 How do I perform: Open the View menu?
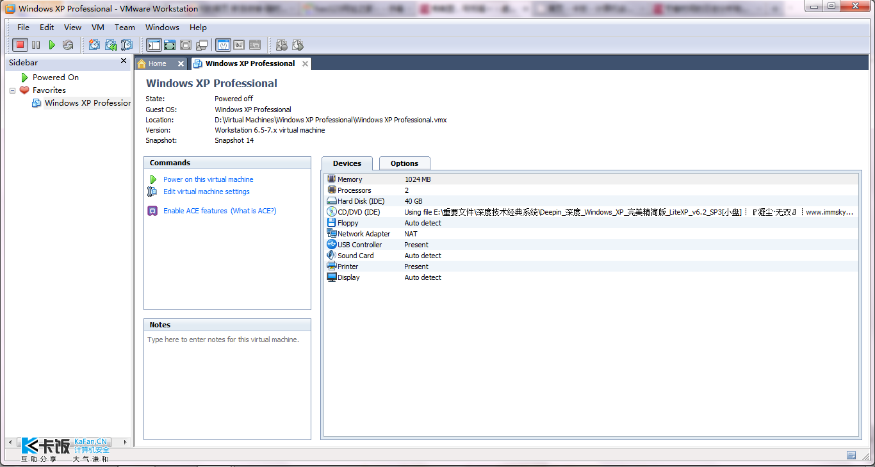coord(73,27)
